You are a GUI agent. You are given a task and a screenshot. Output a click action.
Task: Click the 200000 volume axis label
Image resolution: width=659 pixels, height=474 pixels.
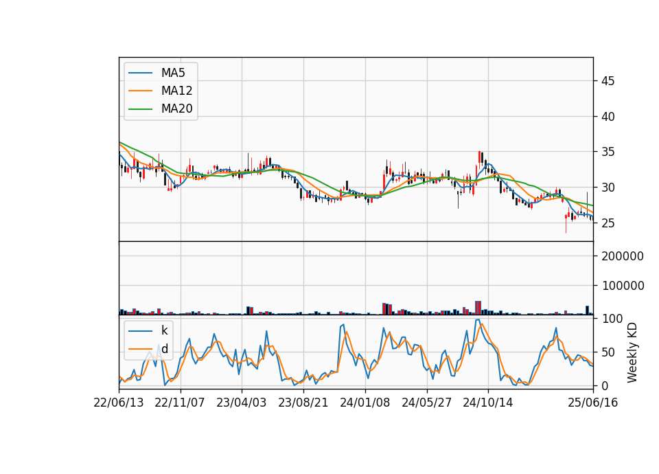tap(623, 256)
